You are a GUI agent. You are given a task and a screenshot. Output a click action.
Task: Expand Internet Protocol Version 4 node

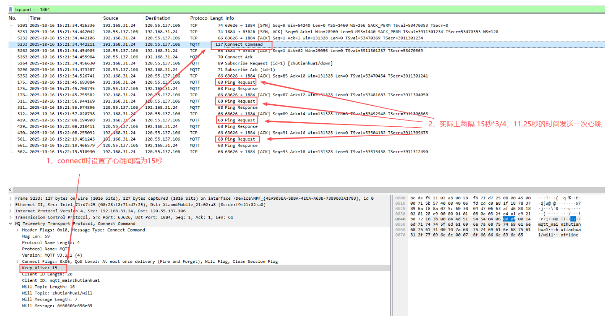coord(10,211)
